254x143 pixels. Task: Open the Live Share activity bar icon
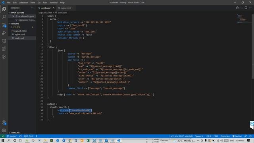tap(4, 57)
